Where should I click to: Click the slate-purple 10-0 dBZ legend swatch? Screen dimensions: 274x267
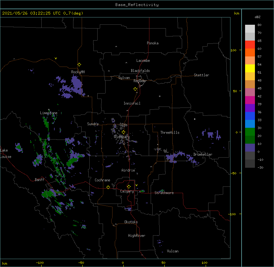[250, 148]
